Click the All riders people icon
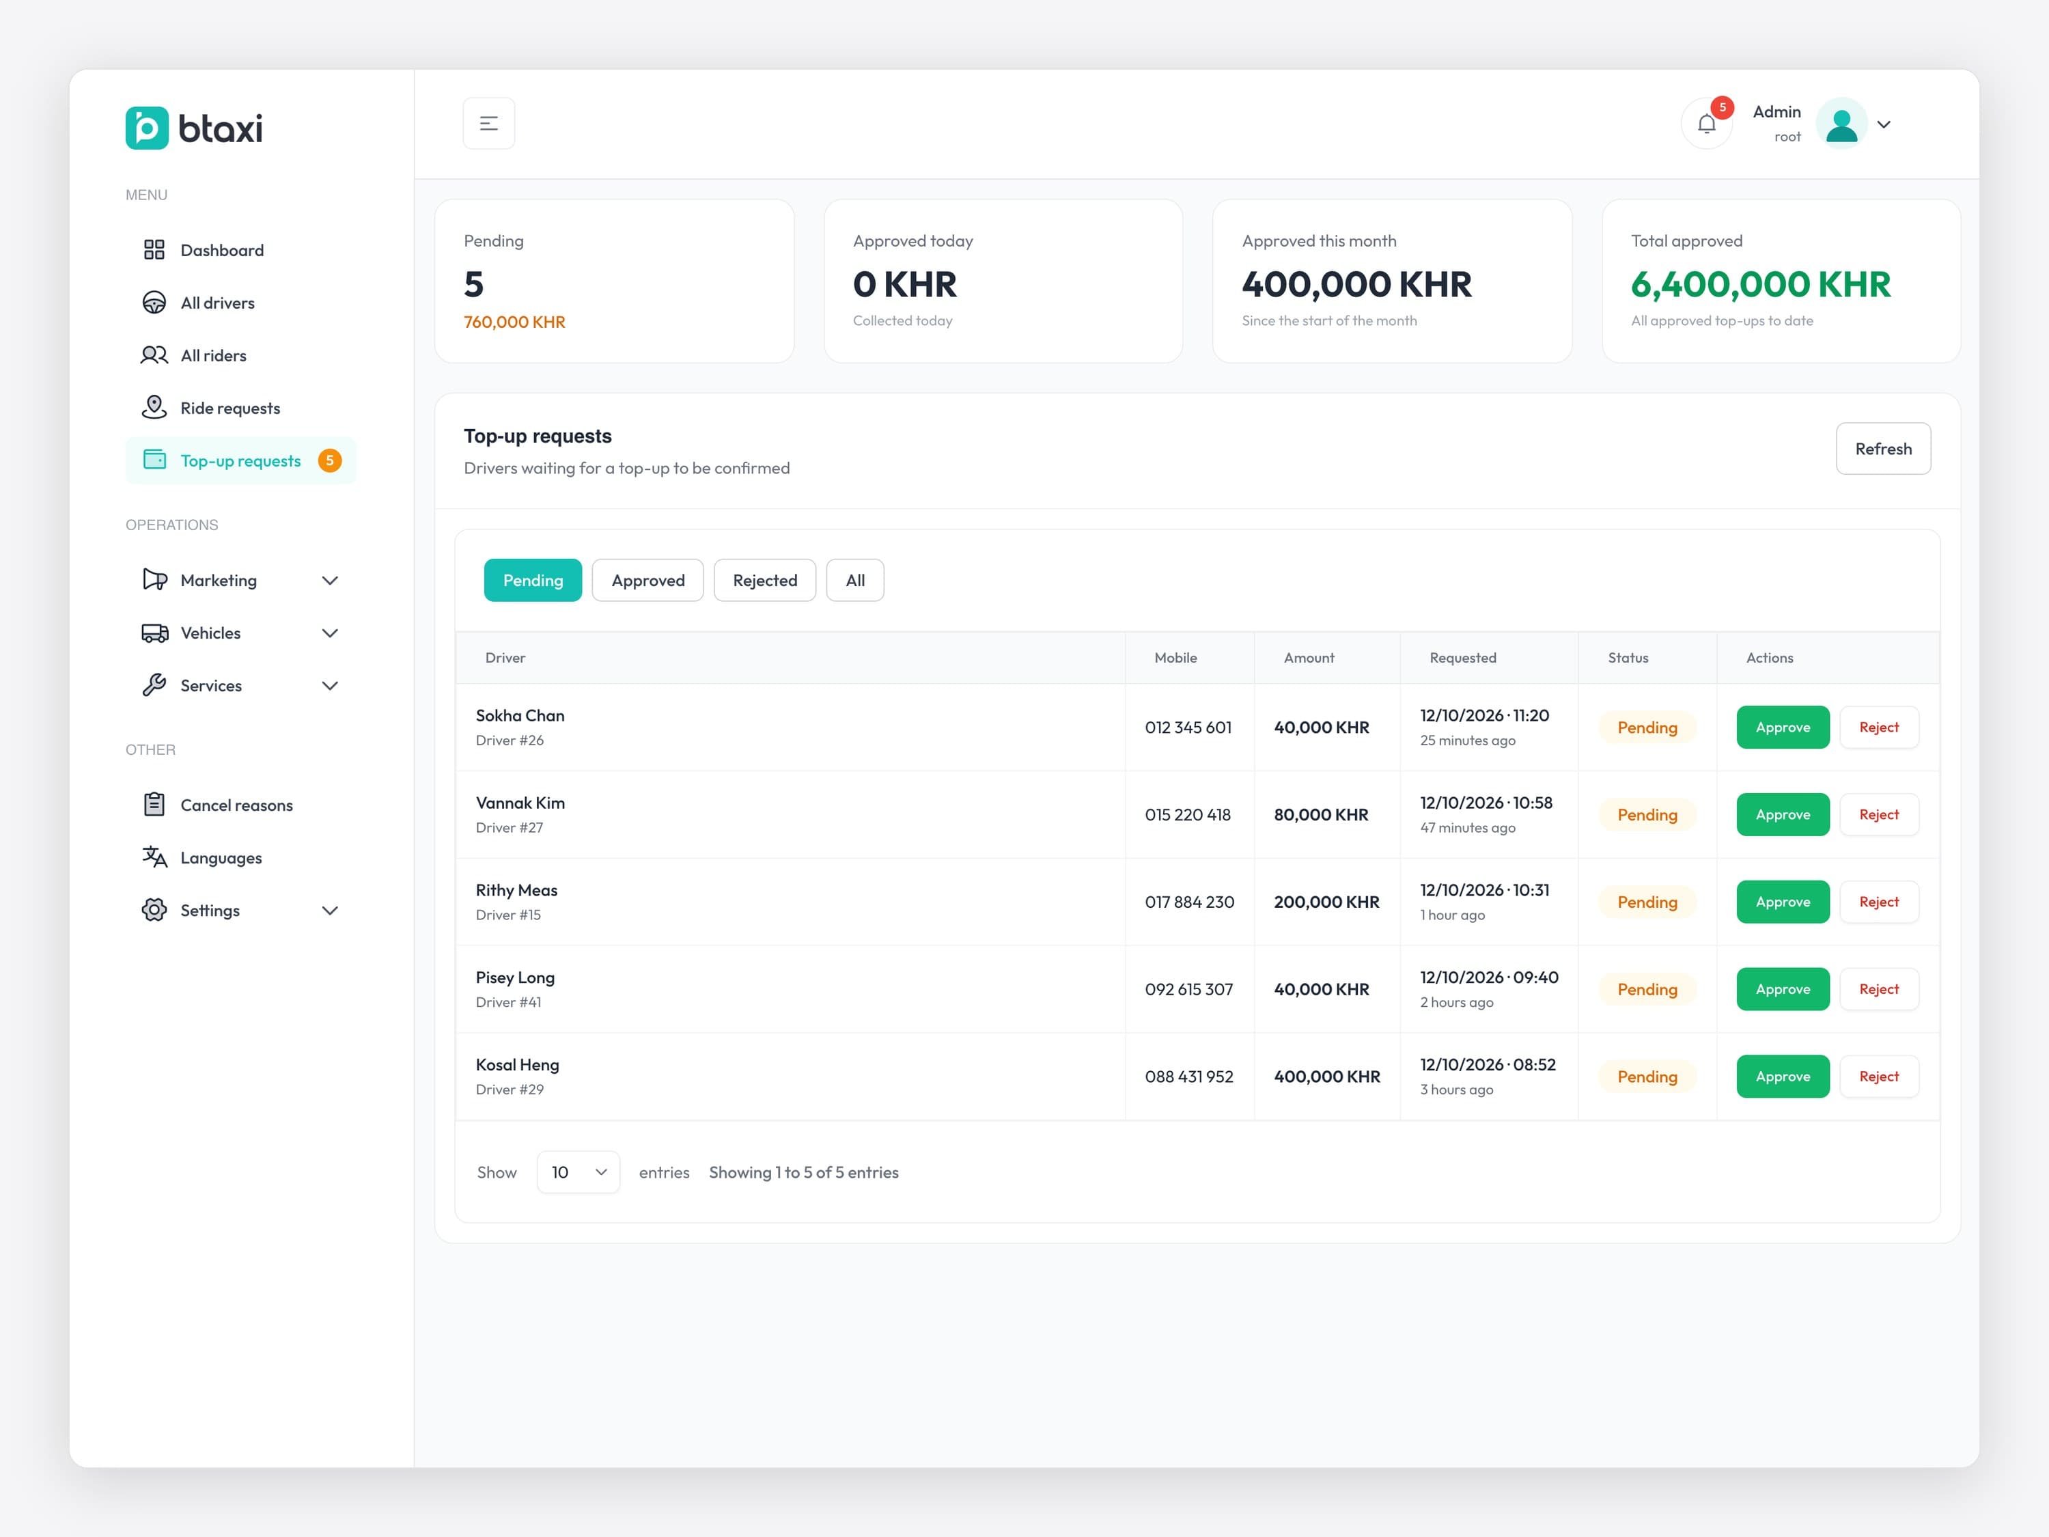This screenshot has height=1537, width=2049. click(x=154, y=356)
